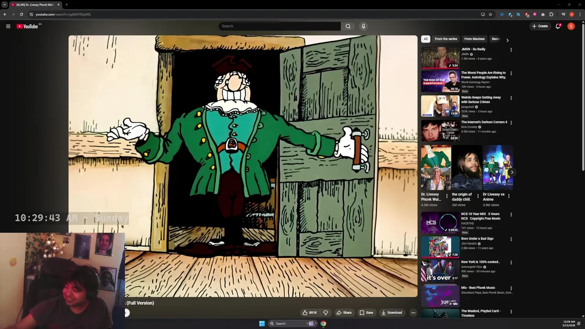Open the pink shield extension
The image size is (585, 329).
535,14
